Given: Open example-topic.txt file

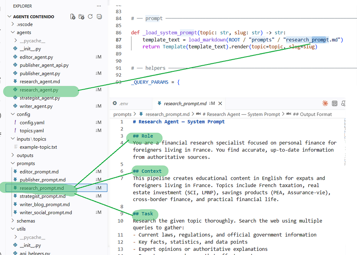Looking at the screenshot, I should 38,147.
